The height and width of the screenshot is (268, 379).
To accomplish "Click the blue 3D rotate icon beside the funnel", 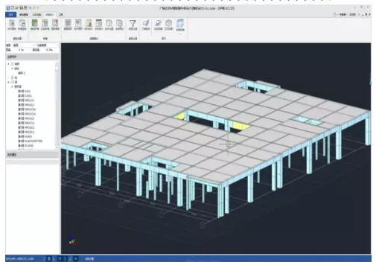I will [x=146, y=23].
